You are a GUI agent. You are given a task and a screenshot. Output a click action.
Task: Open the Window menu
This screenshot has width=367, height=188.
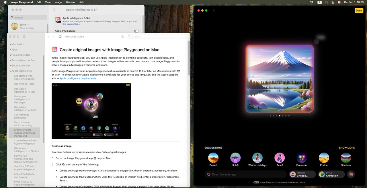pos(70,2)
